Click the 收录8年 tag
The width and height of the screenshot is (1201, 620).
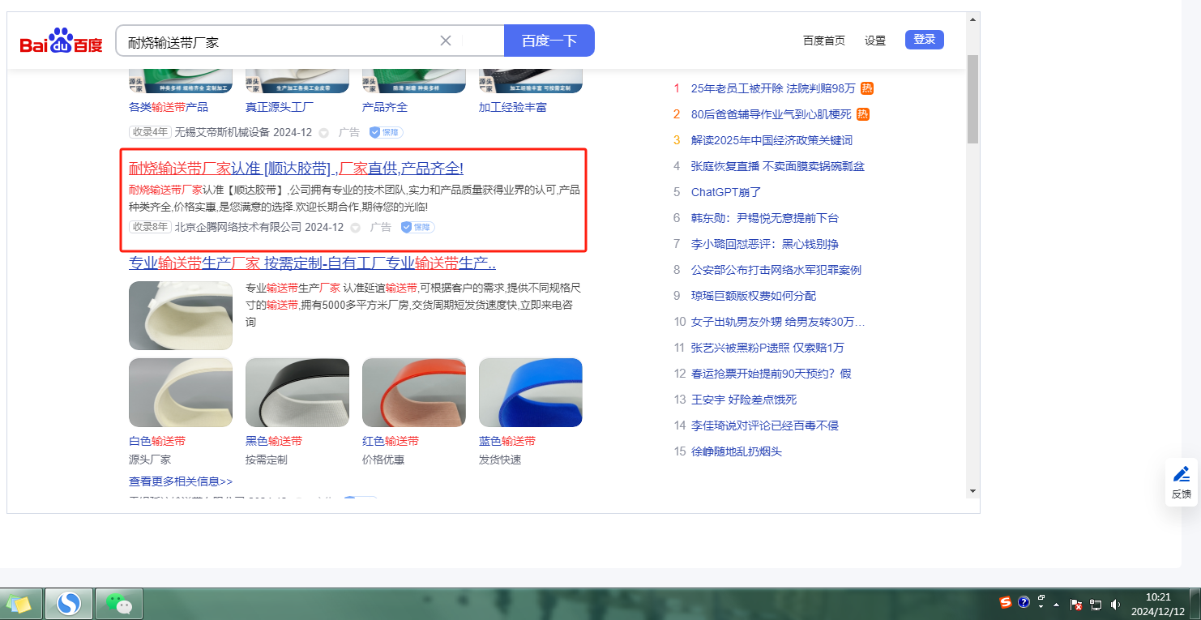150,227
